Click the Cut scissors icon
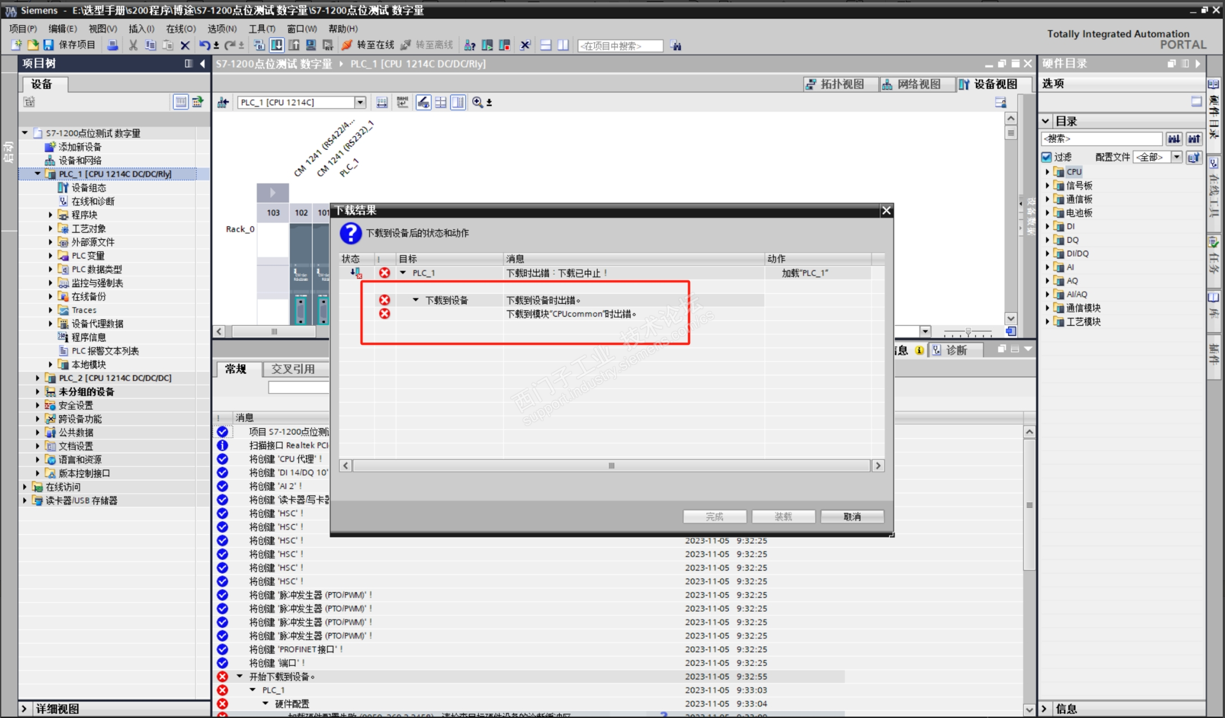This screenshot has height=718, width=1225. (x=133, y=45)
